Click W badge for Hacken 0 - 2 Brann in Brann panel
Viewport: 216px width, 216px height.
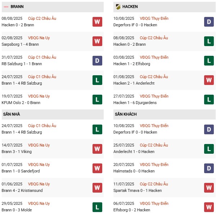point(97,22)
